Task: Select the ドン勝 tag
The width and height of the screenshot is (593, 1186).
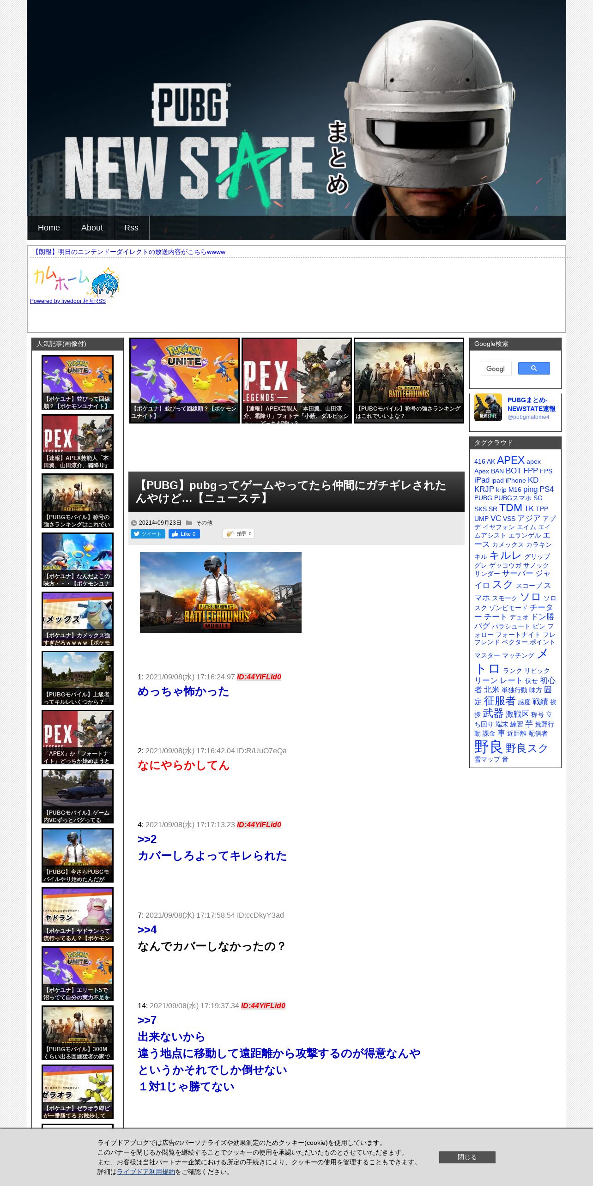Action: coord(543,617)
